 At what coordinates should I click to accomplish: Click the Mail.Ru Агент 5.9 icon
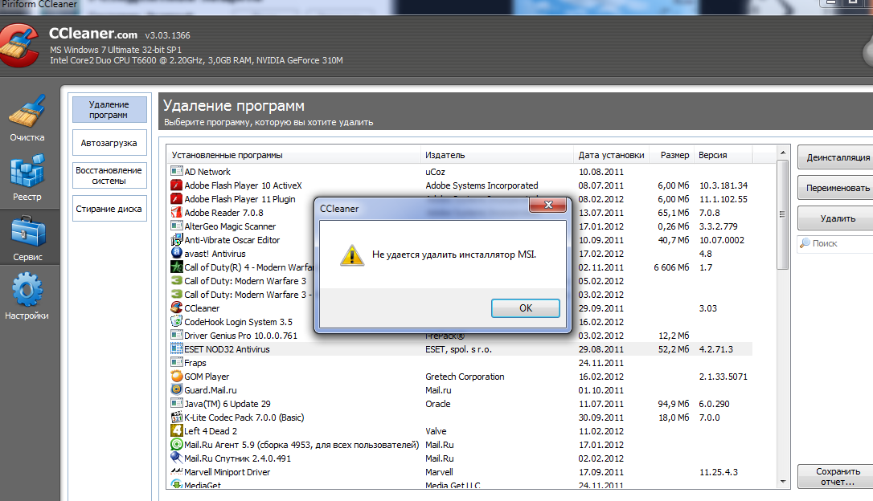point(177,444)
